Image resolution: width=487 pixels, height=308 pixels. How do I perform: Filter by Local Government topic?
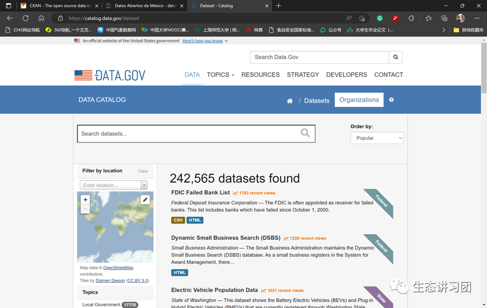coord(101,305)
